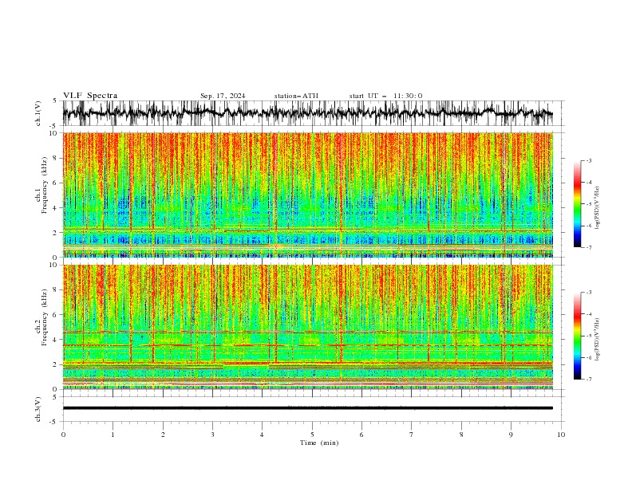Click the ch.2 "Frequency (kHz)" axis label
Screen dimensions: 632x488
[x=44, y=317]
